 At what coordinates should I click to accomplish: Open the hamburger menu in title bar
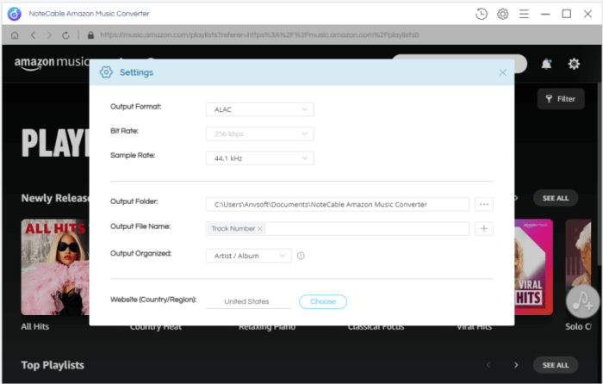click(x=524, y=14)
